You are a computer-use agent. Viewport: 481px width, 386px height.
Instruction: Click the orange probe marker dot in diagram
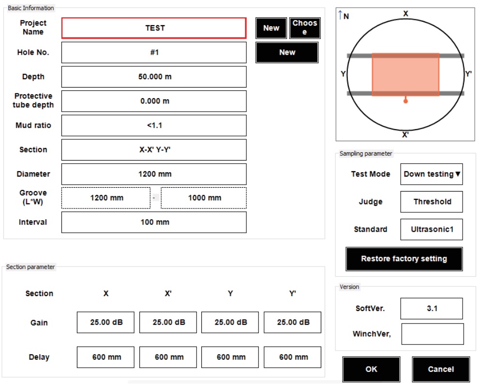(x=406, y=102)
